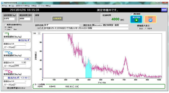Move cursor left with arrow button
The width and height of the screenshot is (169, 93).
[71, 86]
